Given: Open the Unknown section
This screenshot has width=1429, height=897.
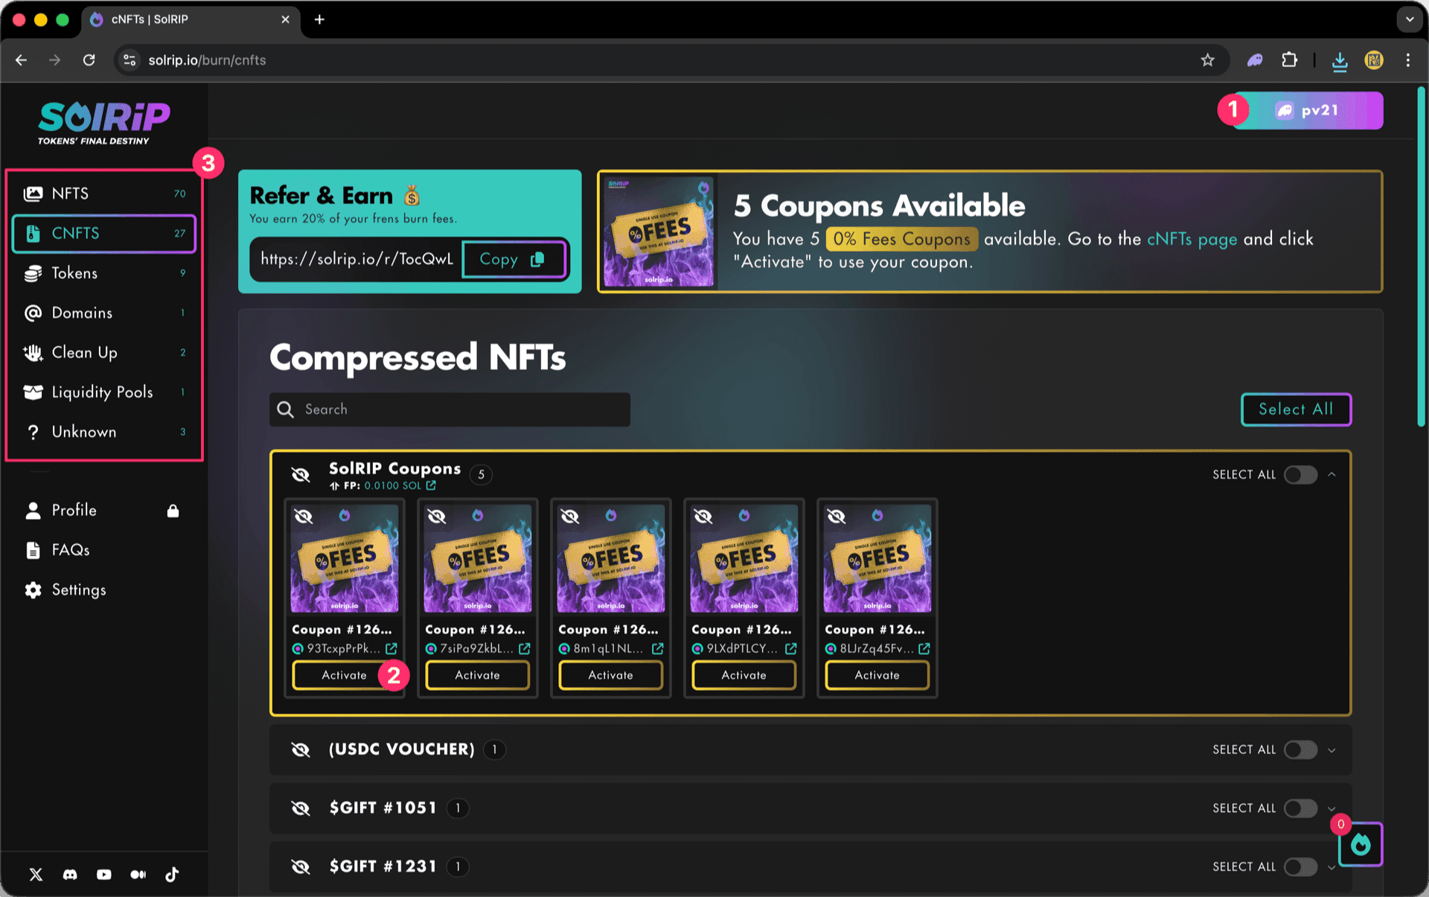Looking at the screenshot, I should point(104,432).
